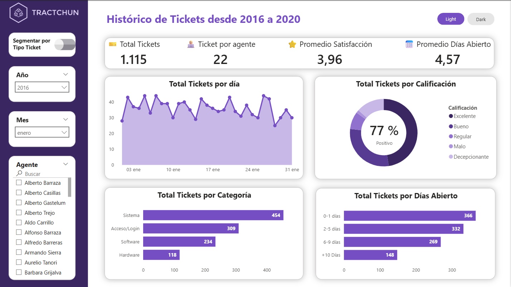The image size is (511, 287).
Task: Click the star icon beside Promedio Satisfacción
Action: 292,44
